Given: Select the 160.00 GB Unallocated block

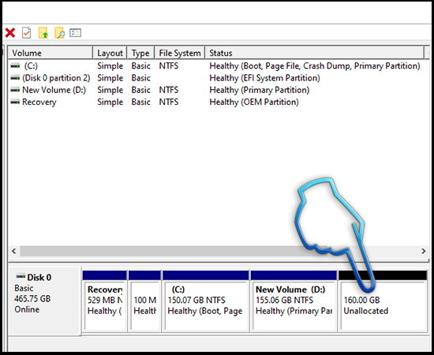Looking at the screenshot, I should (383, 301).
